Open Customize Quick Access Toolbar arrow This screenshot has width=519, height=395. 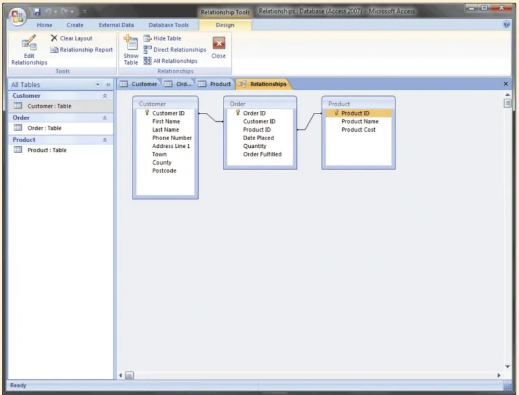click(84, 12)
